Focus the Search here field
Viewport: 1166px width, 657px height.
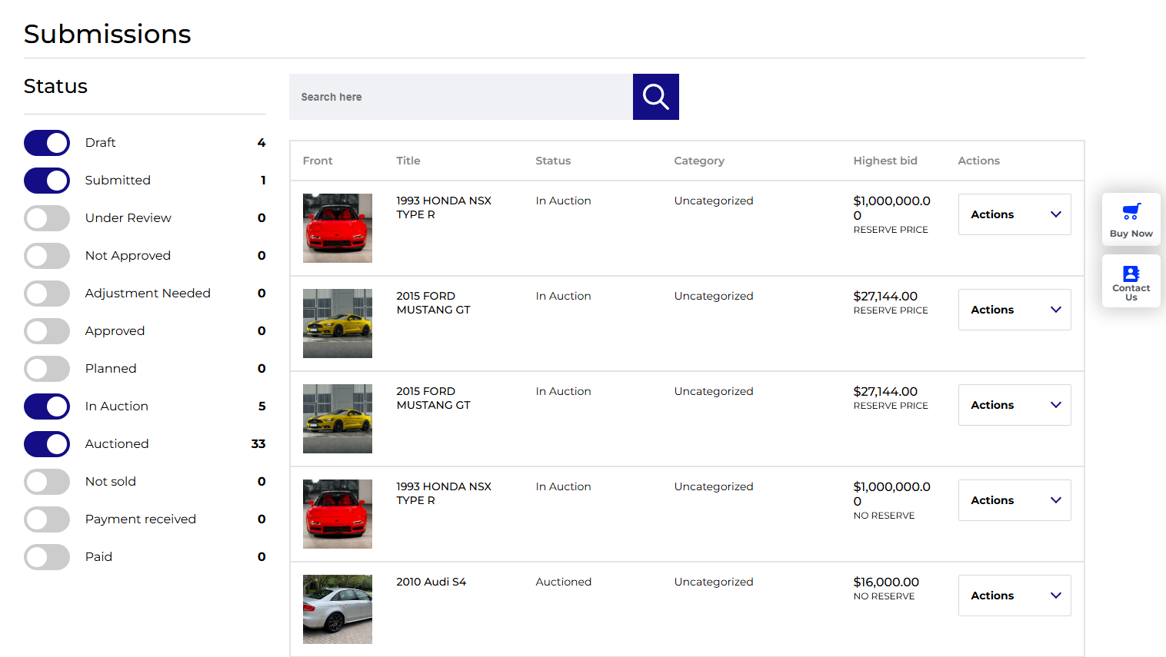(x=461, y=97)
